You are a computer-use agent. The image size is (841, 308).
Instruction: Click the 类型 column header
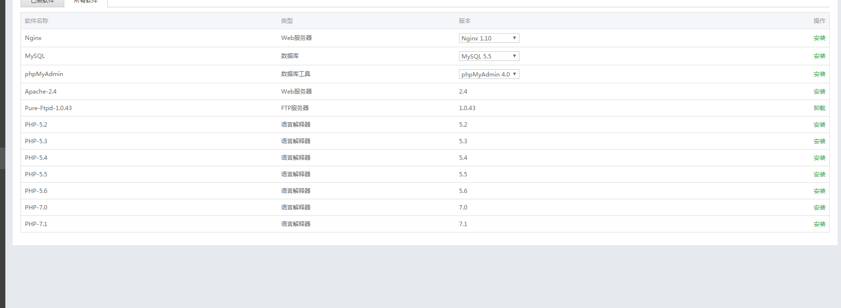[x=287, y=21]
